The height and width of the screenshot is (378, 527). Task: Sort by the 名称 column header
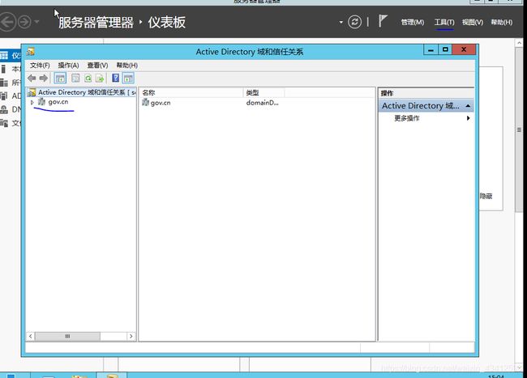pyautogui.click(x=191, y=92)
